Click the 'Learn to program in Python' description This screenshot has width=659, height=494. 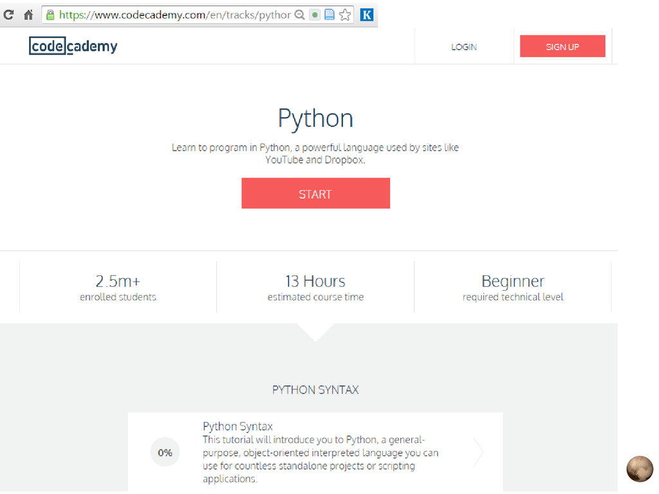click(x=315, y=154)
